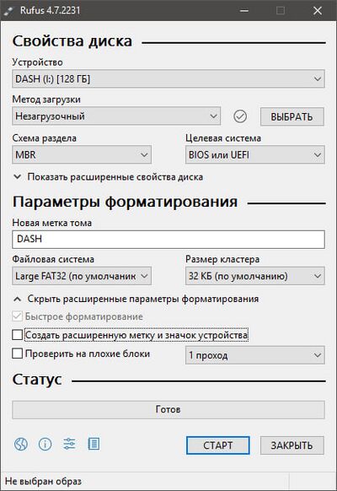Expand Показать расширенные свойства диска

coord(108,177)
